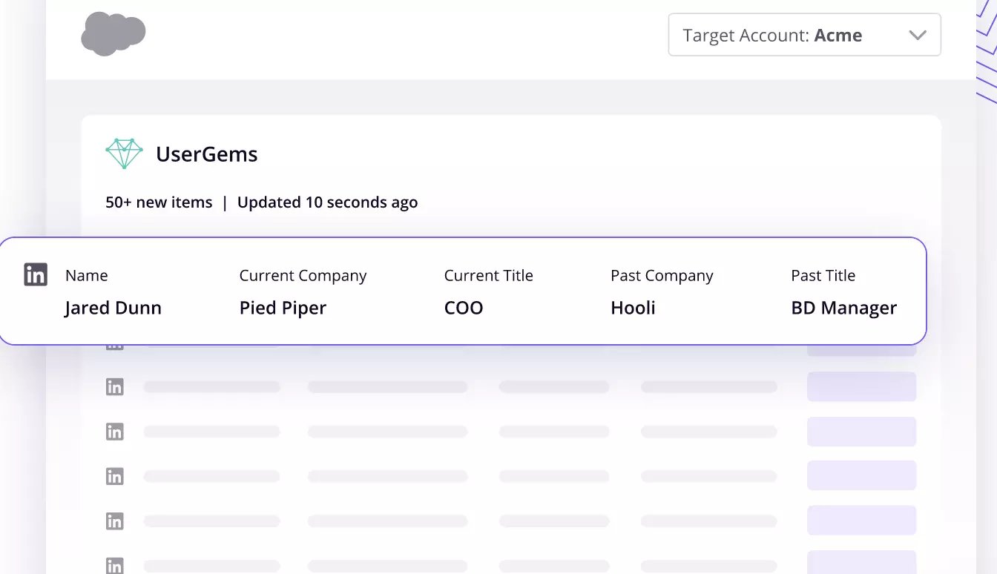The image size is (997, 574).
Task: Click the Past Company column label
Action: click(662, 276)
